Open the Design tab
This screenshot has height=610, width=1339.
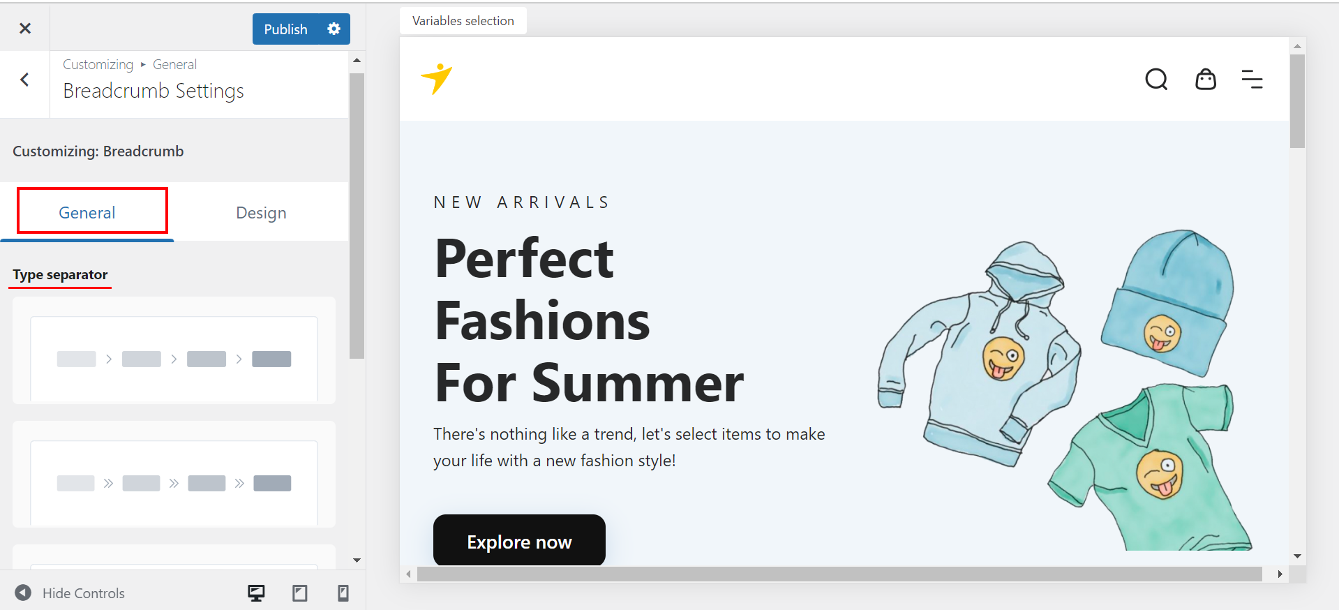pyautogui.click(x=261, y=213)
